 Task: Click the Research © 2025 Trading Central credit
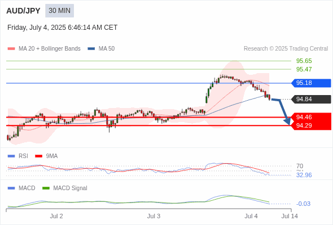[286, 49]
